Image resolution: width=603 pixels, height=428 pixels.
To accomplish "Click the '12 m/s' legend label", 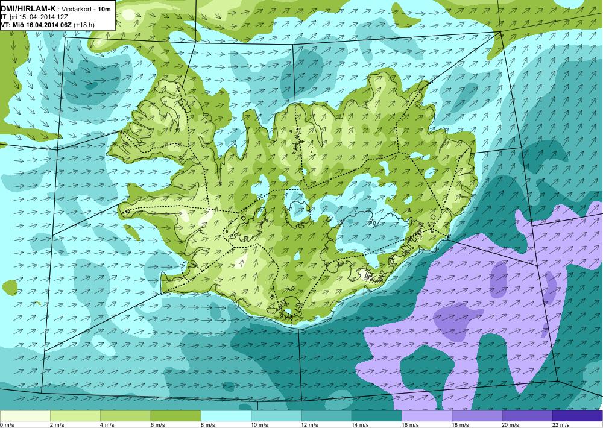I will point(310,425).
